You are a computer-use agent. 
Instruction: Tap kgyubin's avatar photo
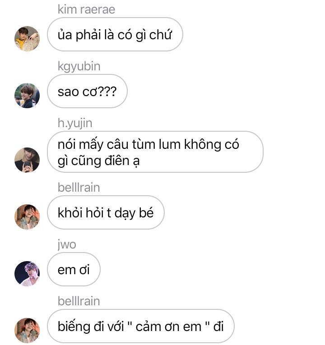coord(27,96)
